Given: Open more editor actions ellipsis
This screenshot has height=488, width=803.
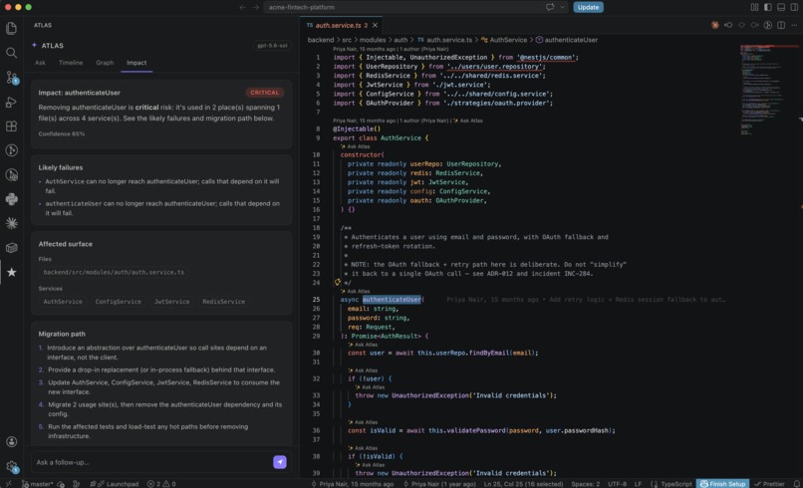Looking at the screenshot, I should [794, 25].
